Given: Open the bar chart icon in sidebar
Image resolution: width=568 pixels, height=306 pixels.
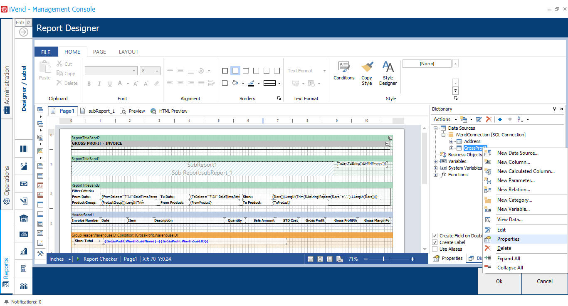Looking at the screenshot, I should pos(24,251).
